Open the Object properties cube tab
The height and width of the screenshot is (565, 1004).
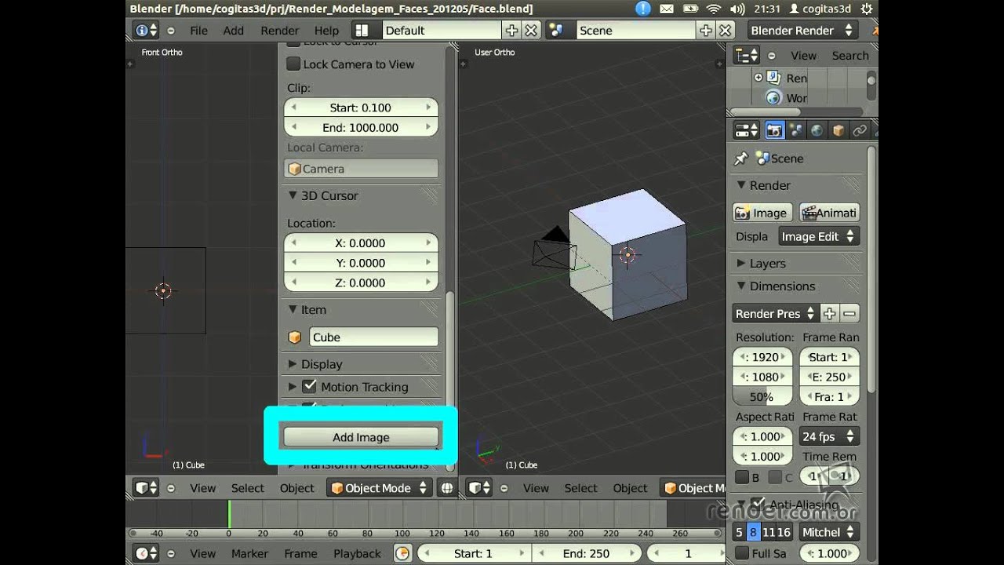(x=838, y=130)
